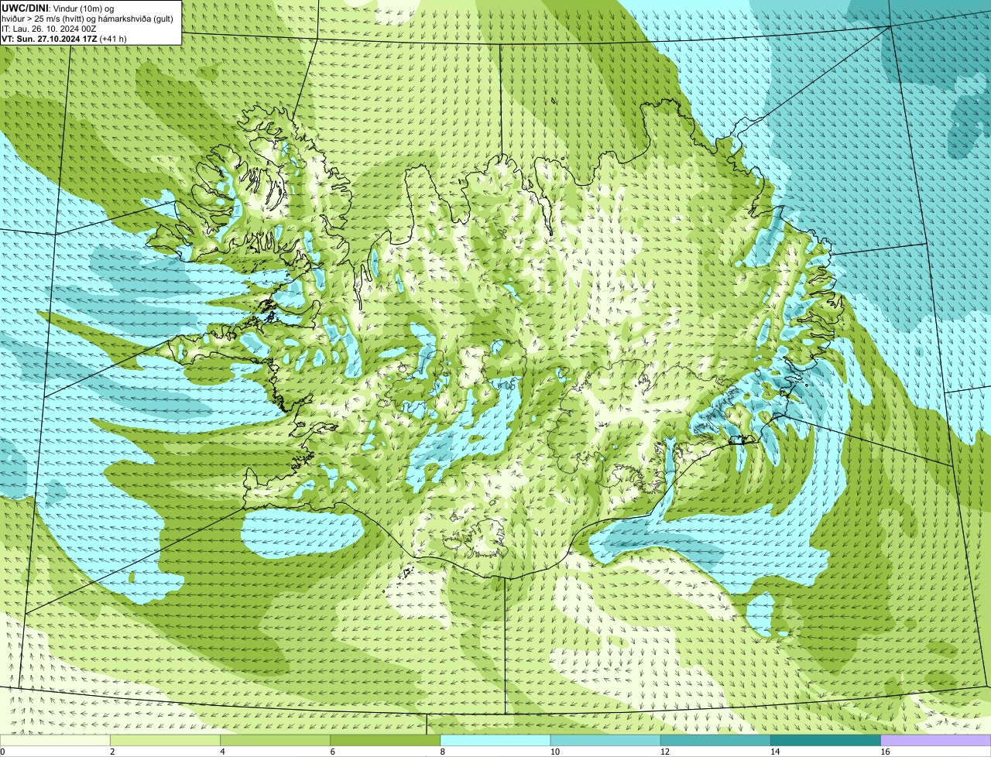This screenshot has width=991, height=757.
Task: Click the pale cyan 8–10 m/s legend band
Action: [496, 741]
